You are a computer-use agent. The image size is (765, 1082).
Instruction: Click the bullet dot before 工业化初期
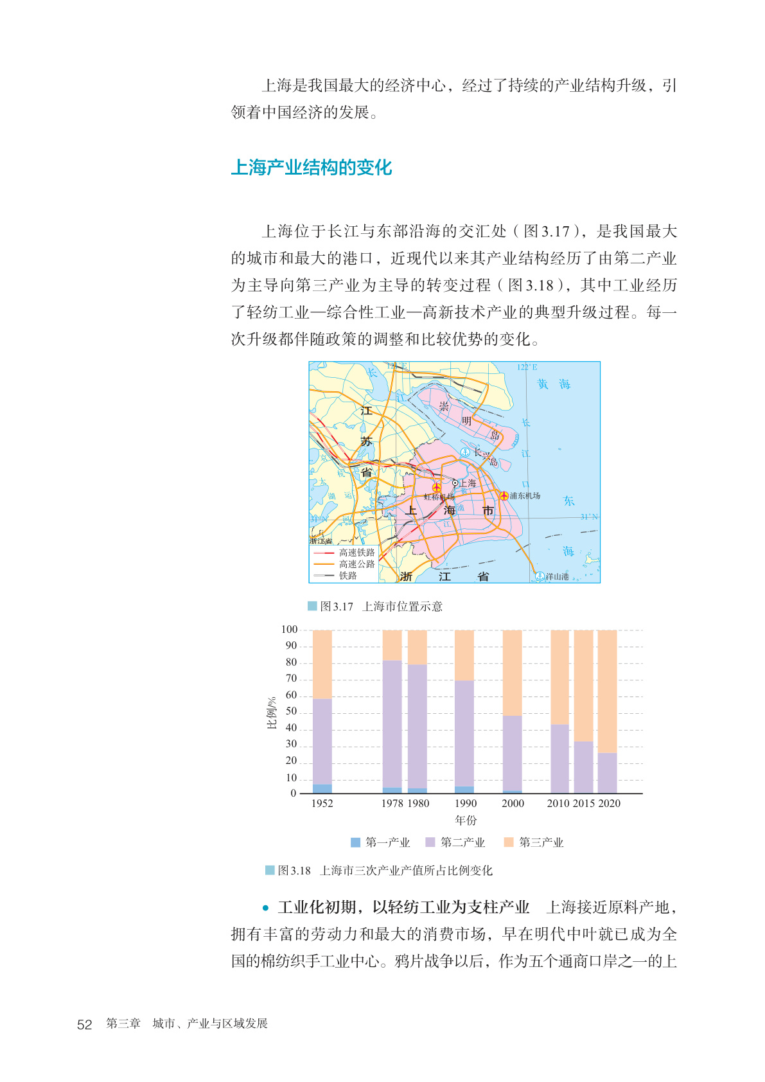pyautogui.click(x=265, y=908)
